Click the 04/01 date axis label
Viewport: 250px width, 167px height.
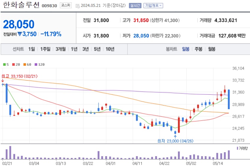[111, 163]
